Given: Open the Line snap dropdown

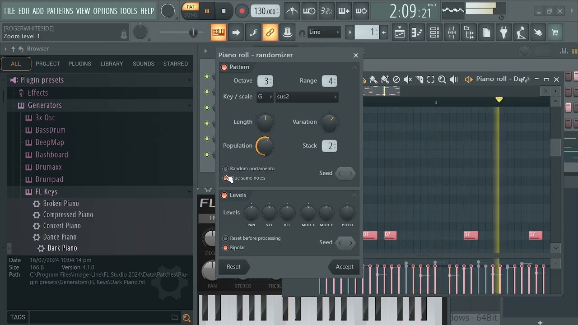Looking at the screenshot, I should tap(324, 32).
